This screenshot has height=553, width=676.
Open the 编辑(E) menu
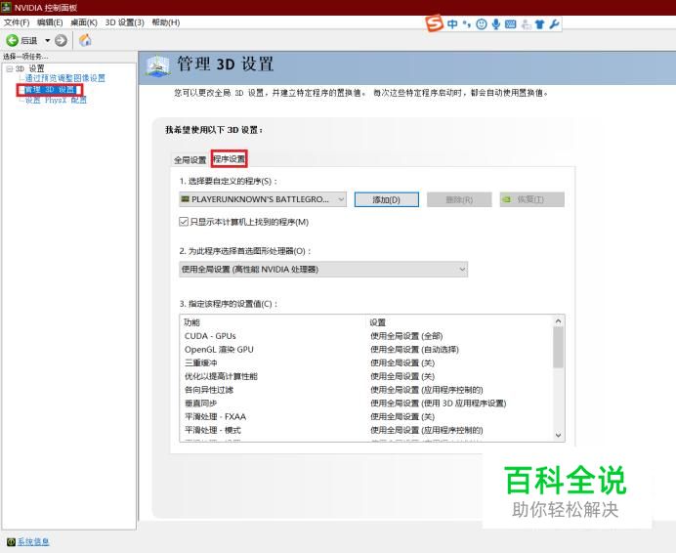(x=50, y=22)
